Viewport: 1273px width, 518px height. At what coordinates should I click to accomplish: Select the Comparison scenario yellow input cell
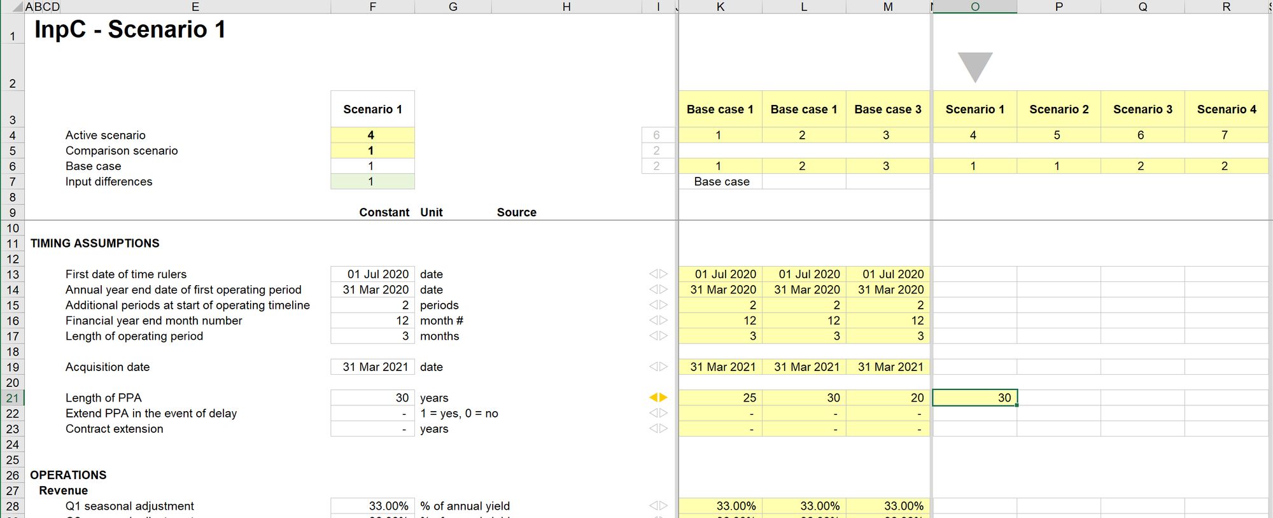[x=372, y=151]
